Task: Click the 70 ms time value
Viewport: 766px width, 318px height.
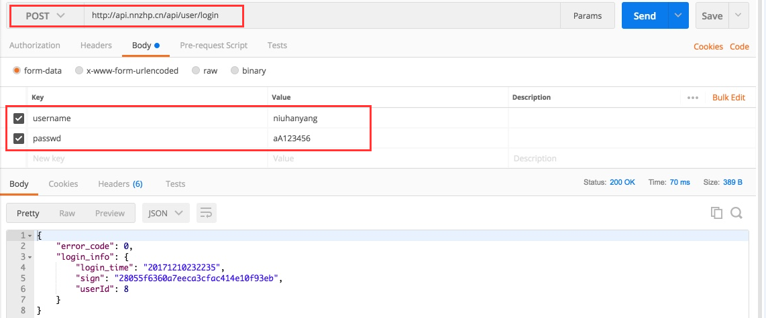Action: pyautogui.click(x=679, y=182)
